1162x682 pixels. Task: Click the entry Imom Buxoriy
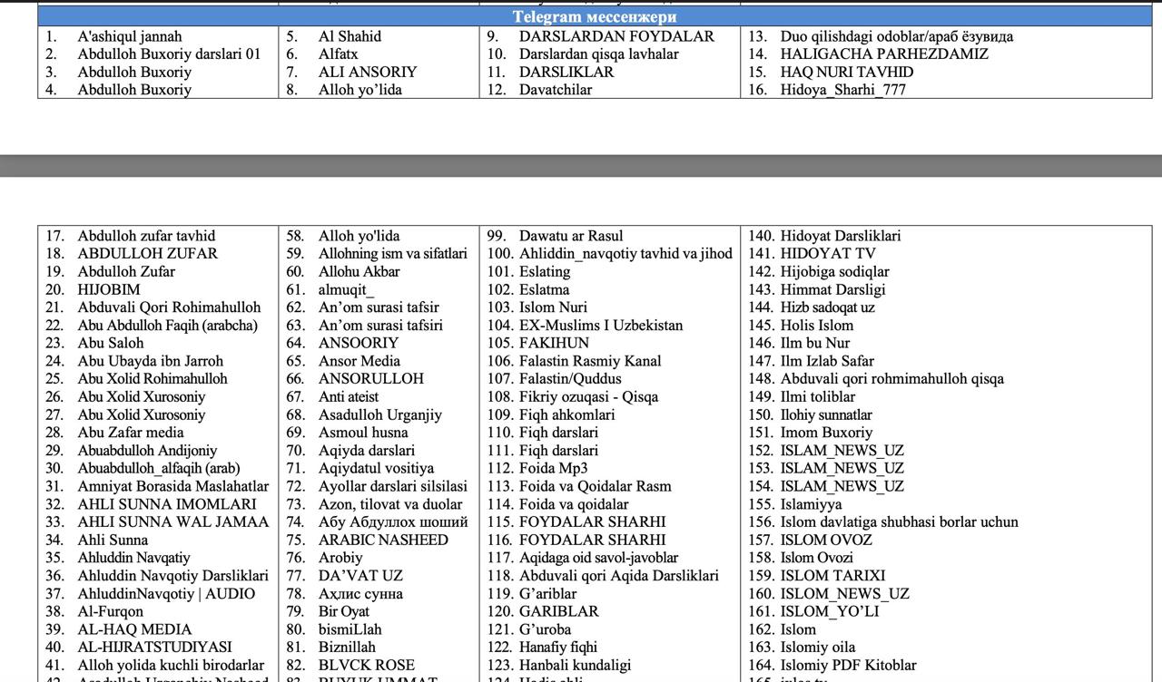pos(826,433)
